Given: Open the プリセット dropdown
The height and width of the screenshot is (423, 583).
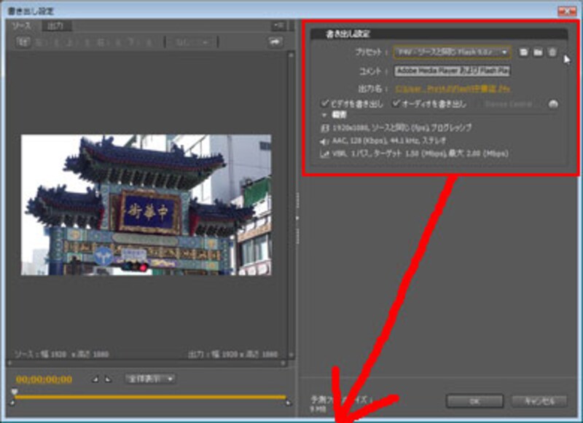Looking at the screenshot, I should click(452, 52).
